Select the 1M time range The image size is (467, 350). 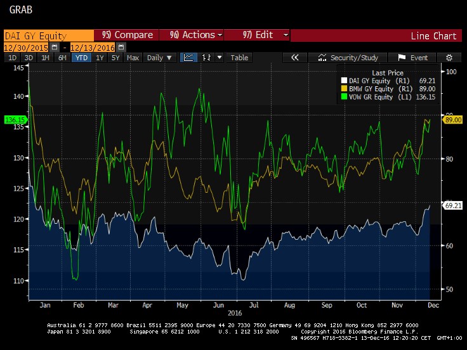(45, 58)
